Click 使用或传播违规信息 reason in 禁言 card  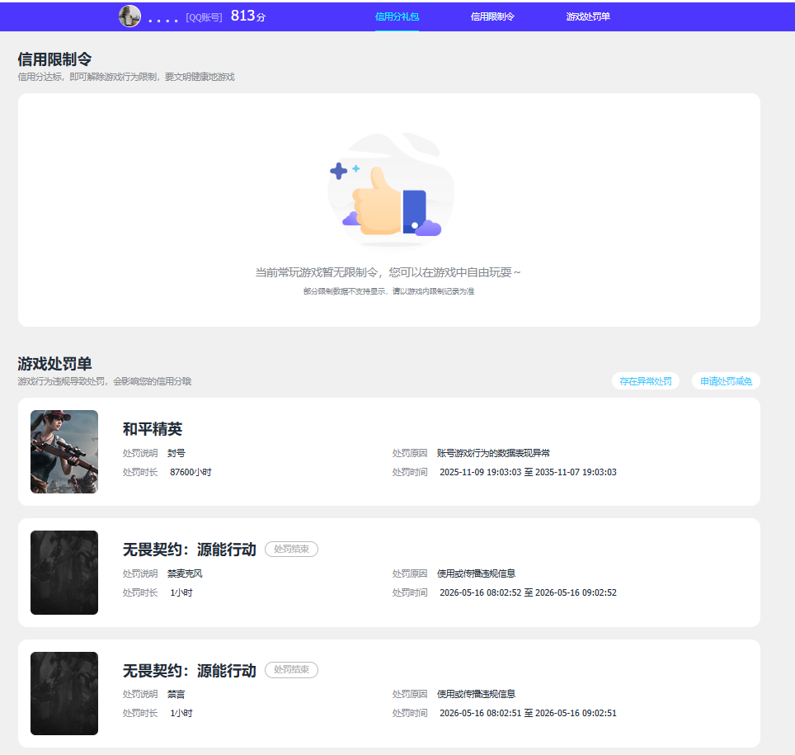coord(476,694)
